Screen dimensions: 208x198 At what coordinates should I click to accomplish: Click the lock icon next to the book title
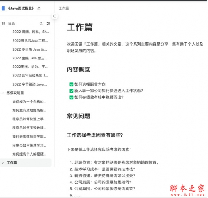[x=39, y=8]
